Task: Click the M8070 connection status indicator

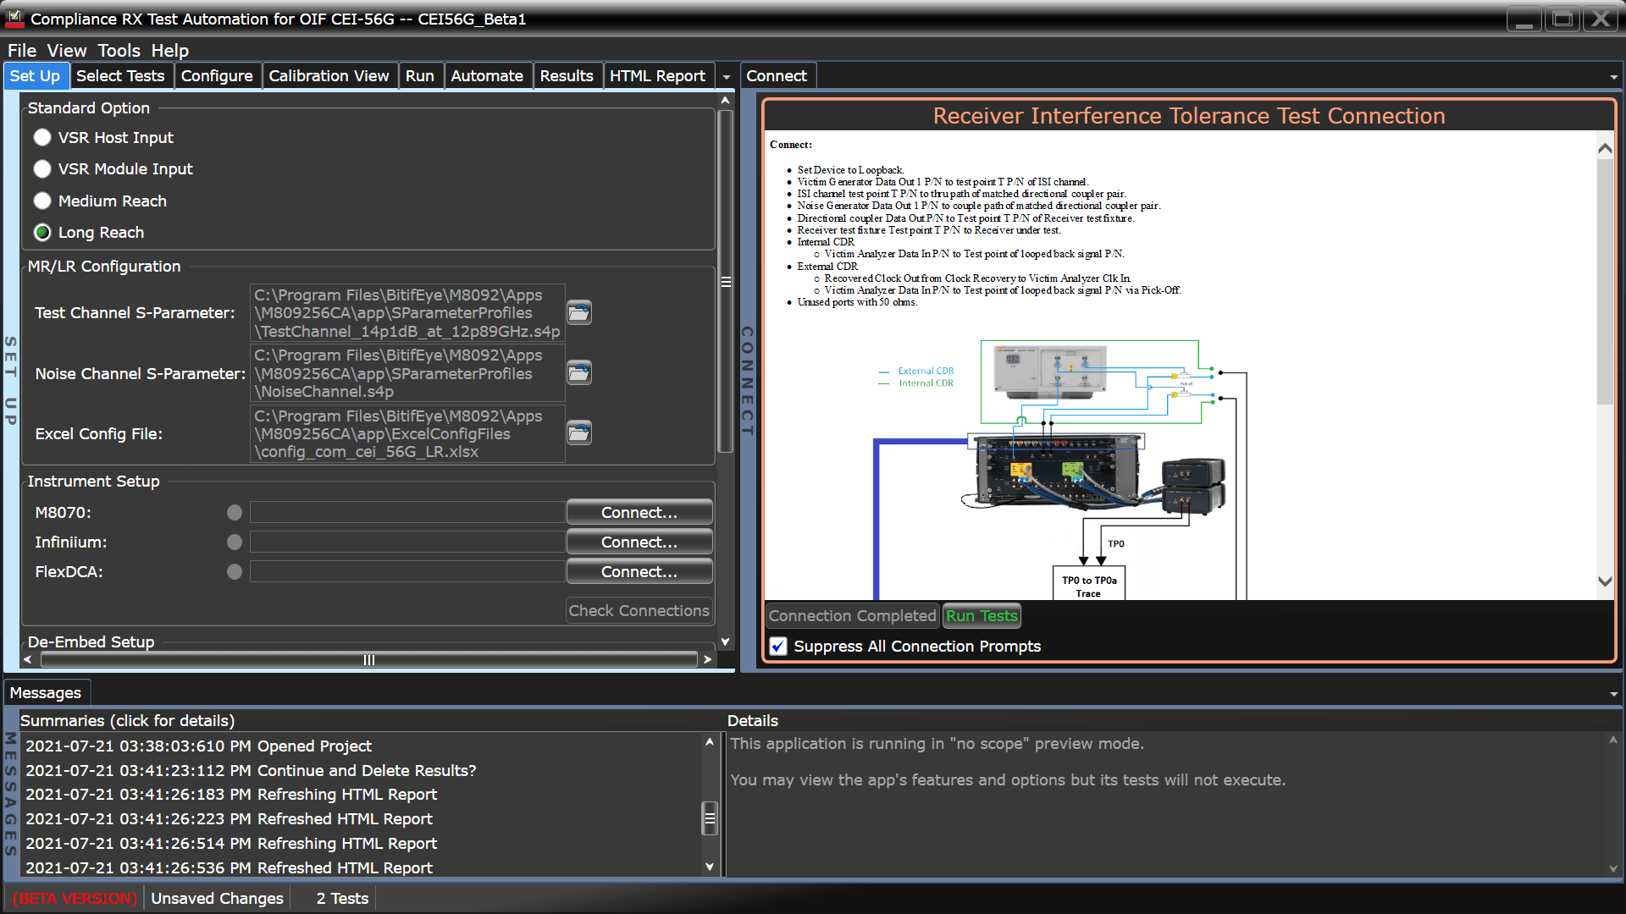Action: (235, 512)
